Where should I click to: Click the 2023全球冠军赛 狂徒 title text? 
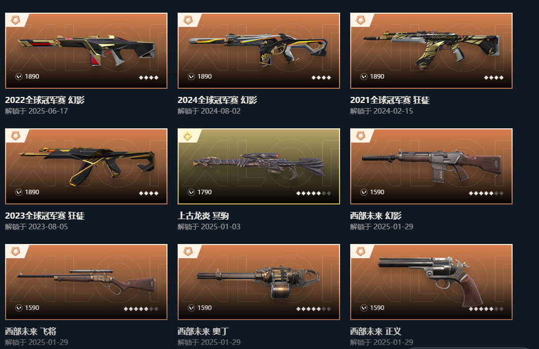click(x=45, y=216)
